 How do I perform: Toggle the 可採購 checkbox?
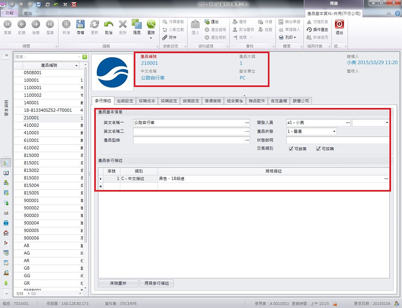click(x=318, y=149)
